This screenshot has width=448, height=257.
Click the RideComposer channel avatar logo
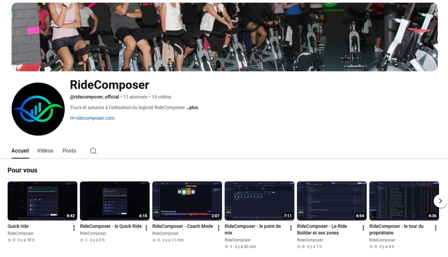click(x=38, y=109)
